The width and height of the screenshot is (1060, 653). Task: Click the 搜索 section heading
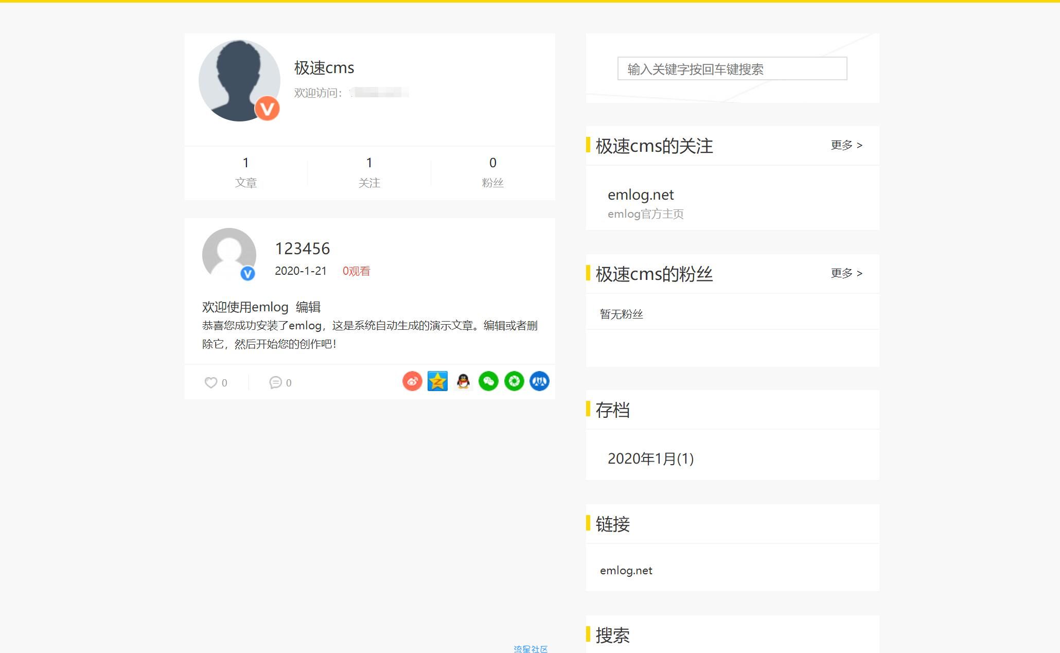pos(613,636)
